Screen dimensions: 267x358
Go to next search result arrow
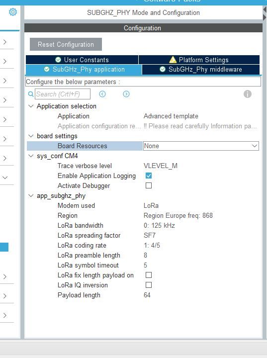(x=126, y=94)
